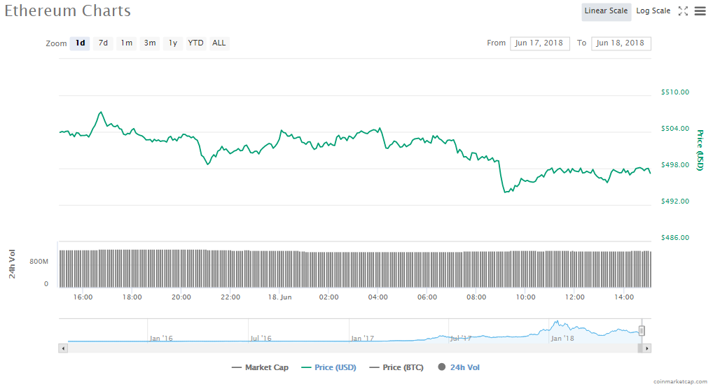Grab the navigator range handle
This screenshot has width=713, height=389.
coord(641,331)
